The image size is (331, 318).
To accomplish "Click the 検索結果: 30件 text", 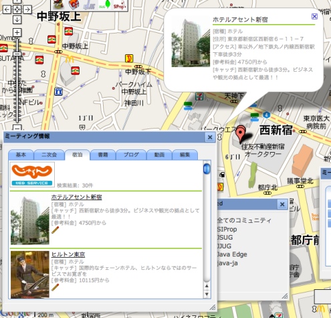I will pyautogui.click(x=75, y=185).
